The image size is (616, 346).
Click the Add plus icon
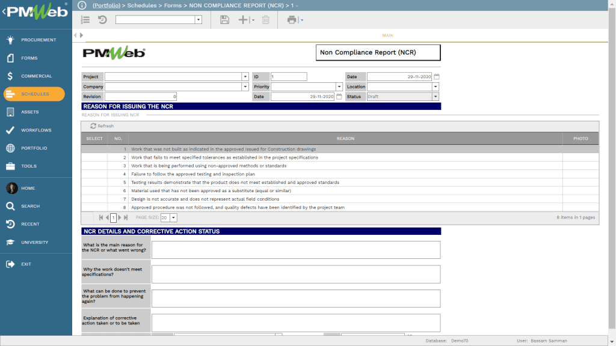tap(243, 20)
